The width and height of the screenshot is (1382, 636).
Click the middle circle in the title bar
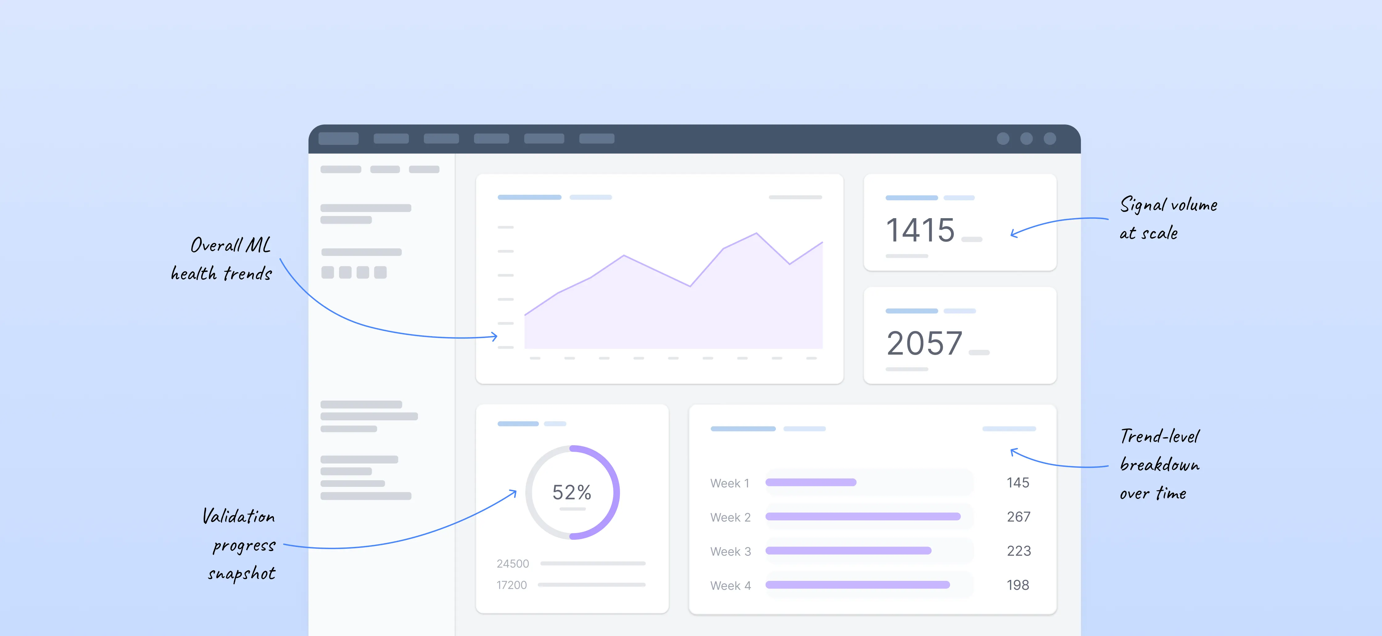(x=1026, y=139)
